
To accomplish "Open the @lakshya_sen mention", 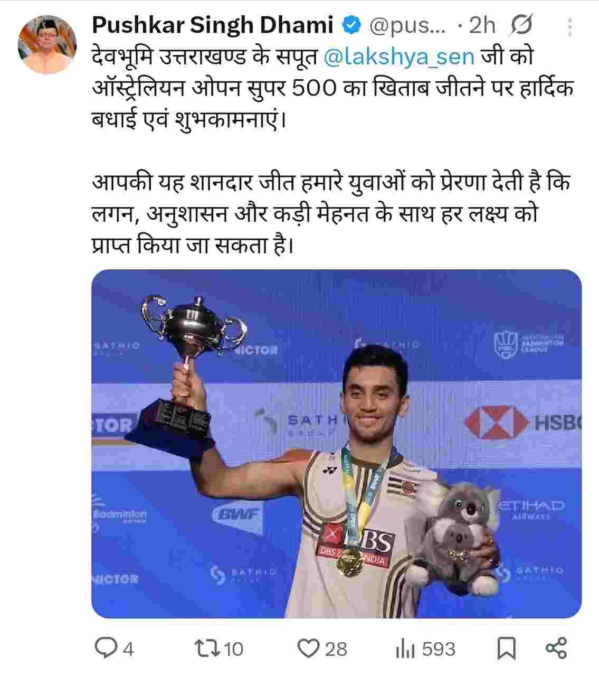I will (x=398, y=57).
